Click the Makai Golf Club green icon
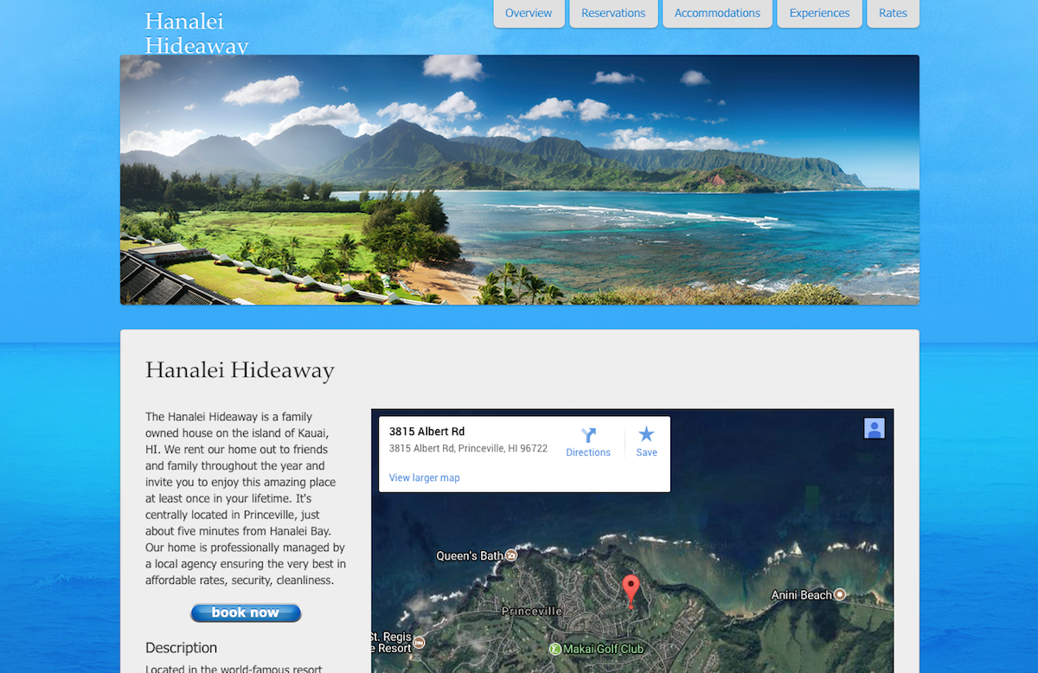The height and width of the screenshot is (673, 1038). coord(555,648)
